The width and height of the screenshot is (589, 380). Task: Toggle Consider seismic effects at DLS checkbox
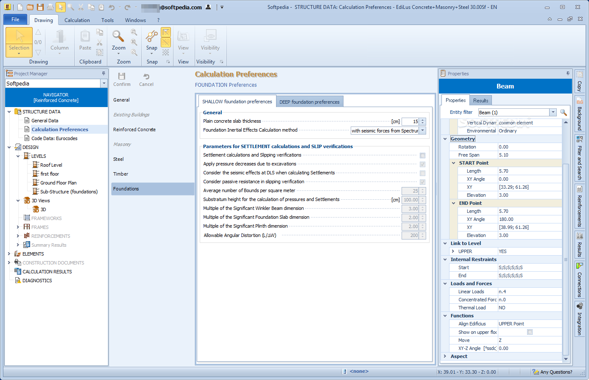pyautogui.click(x=422, y=173)
